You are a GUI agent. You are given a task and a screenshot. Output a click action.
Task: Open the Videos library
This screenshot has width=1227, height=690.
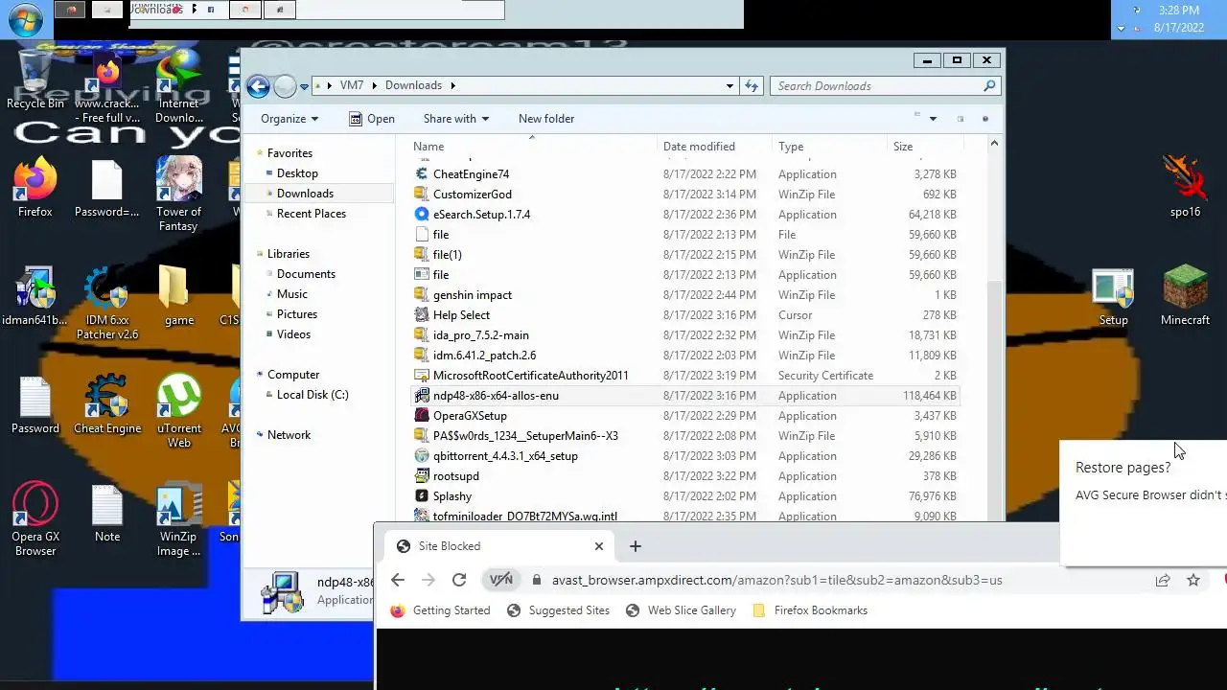click(x=293, y=334)
